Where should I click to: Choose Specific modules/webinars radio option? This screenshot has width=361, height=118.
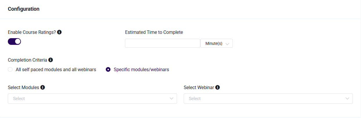point(108,69)
